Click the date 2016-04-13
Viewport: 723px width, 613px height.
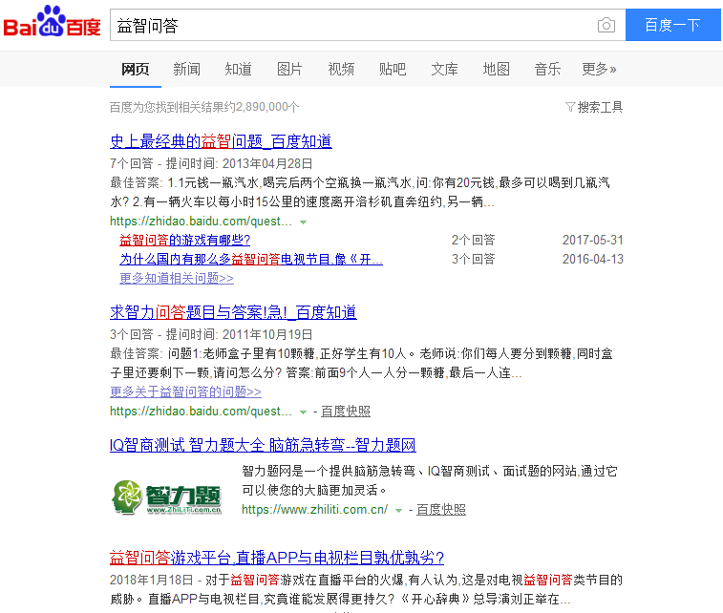[593, 259]
